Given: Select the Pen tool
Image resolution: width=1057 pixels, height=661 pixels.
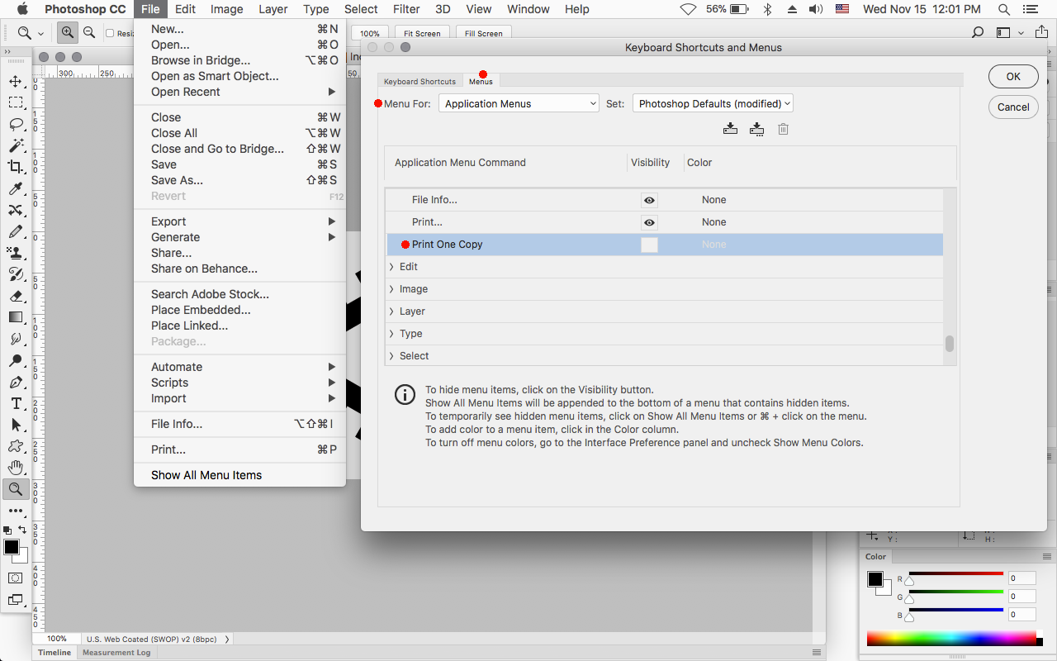Looking at the screenshot, I should [x=15, y=382].
